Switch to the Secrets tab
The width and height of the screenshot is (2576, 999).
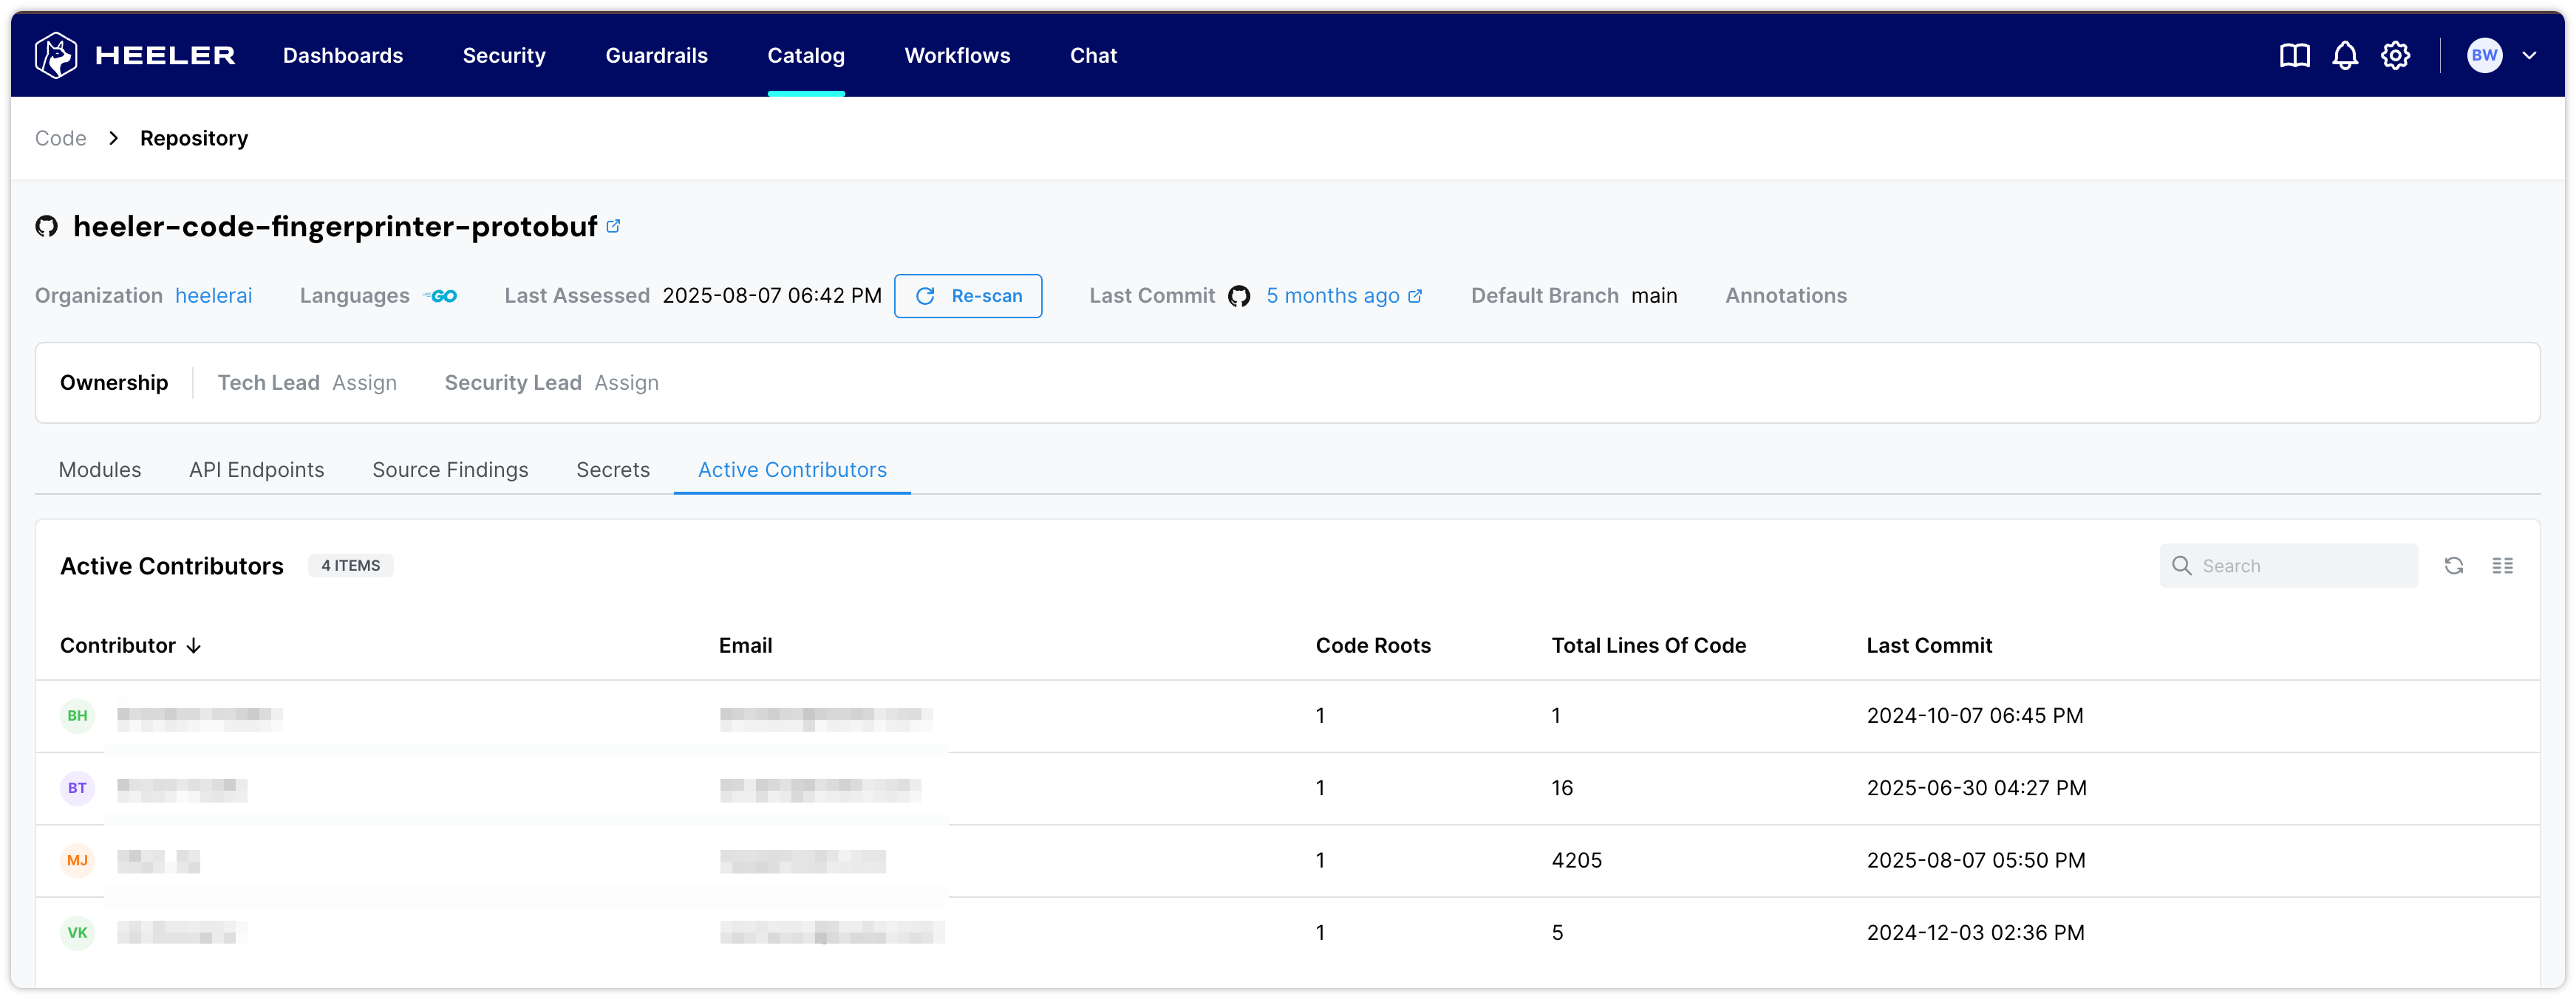pos(612,470)
